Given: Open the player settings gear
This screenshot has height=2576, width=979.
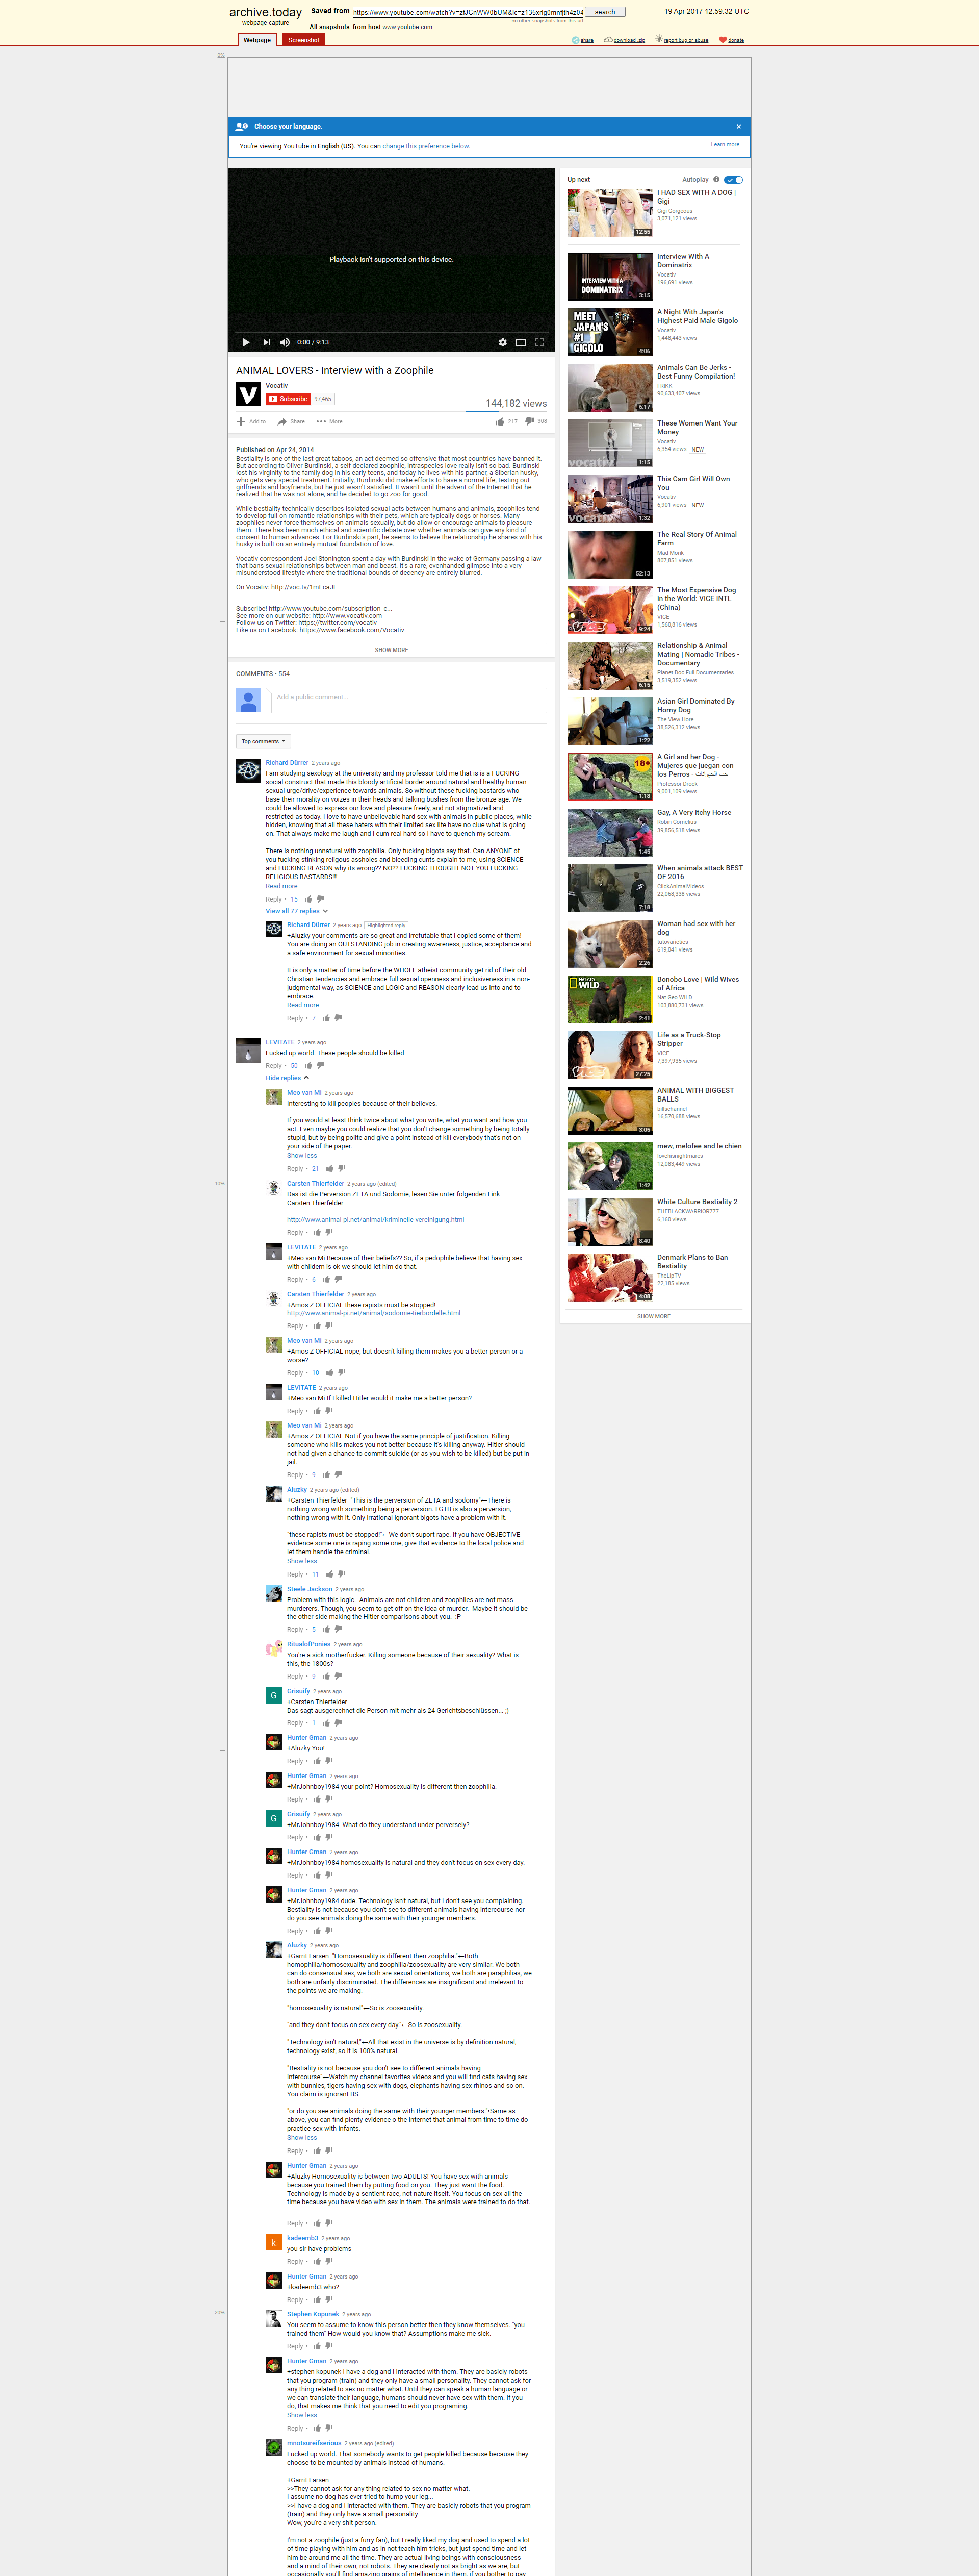Looking at the screenshot, I should point(502,342).
